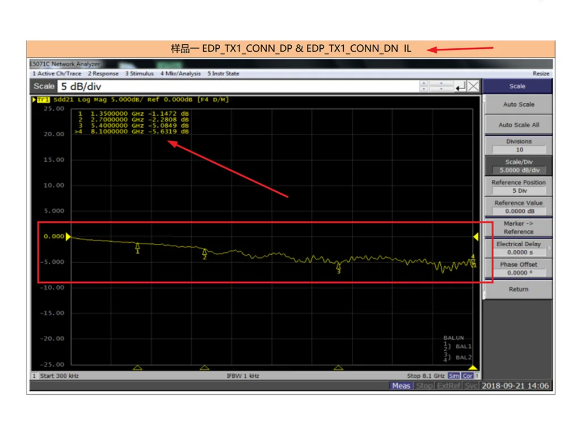Click the Svc status indicator
This screenshot has height=434, width=581.
471,386
